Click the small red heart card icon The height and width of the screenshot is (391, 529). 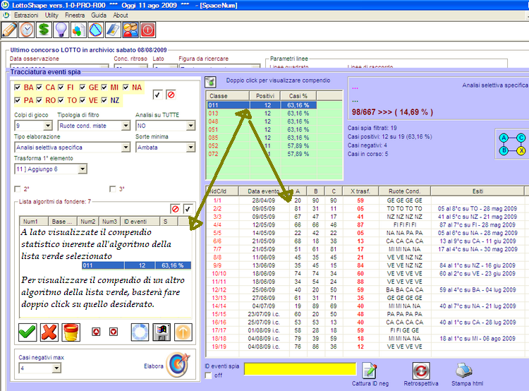click(114, 332)
